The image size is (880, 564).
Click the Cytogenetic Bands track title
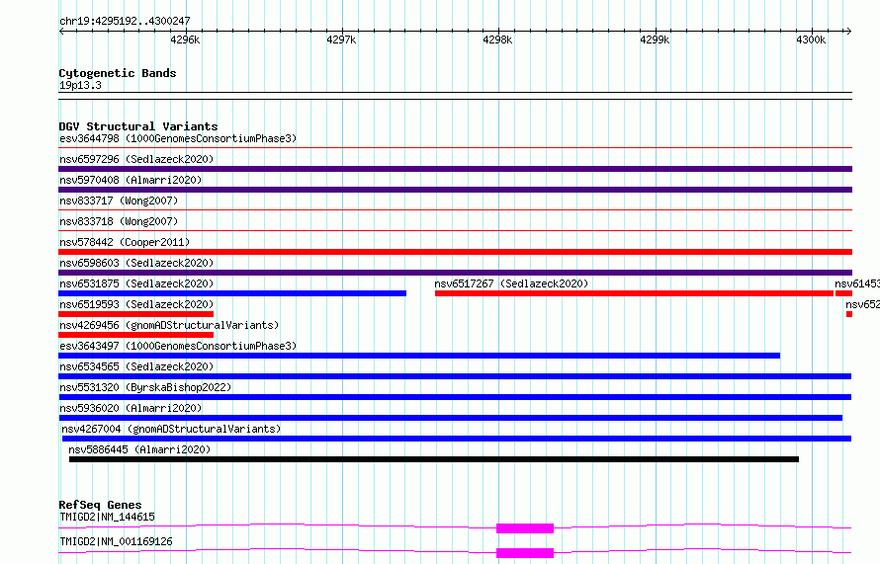118,73
